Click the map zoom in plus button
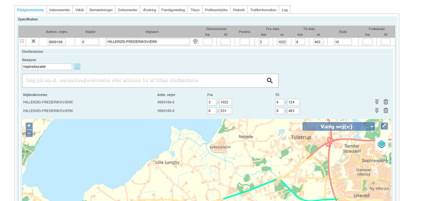 29,126
